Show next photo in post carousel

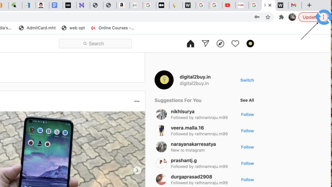click(x=137, y=170)
